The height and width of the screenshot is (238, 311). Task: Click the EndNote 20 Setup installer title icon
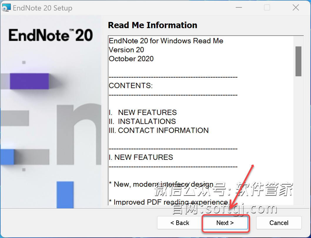click(x=6, y=8)
